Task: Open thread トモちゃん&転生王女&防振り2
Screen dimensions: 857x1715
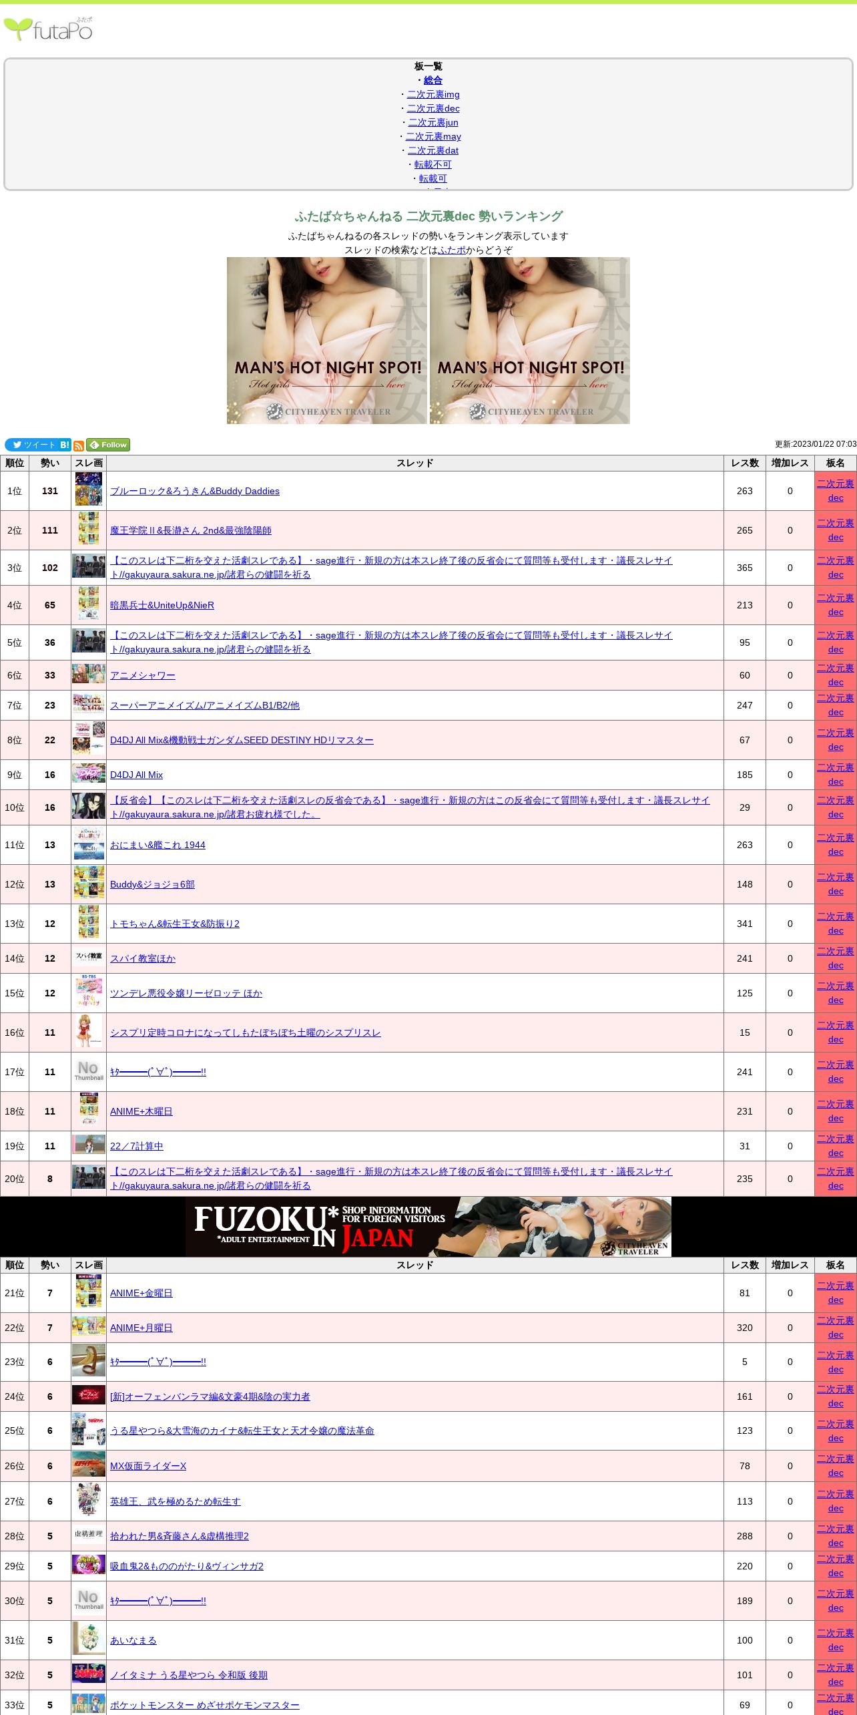Action: (x=175, y=924)
